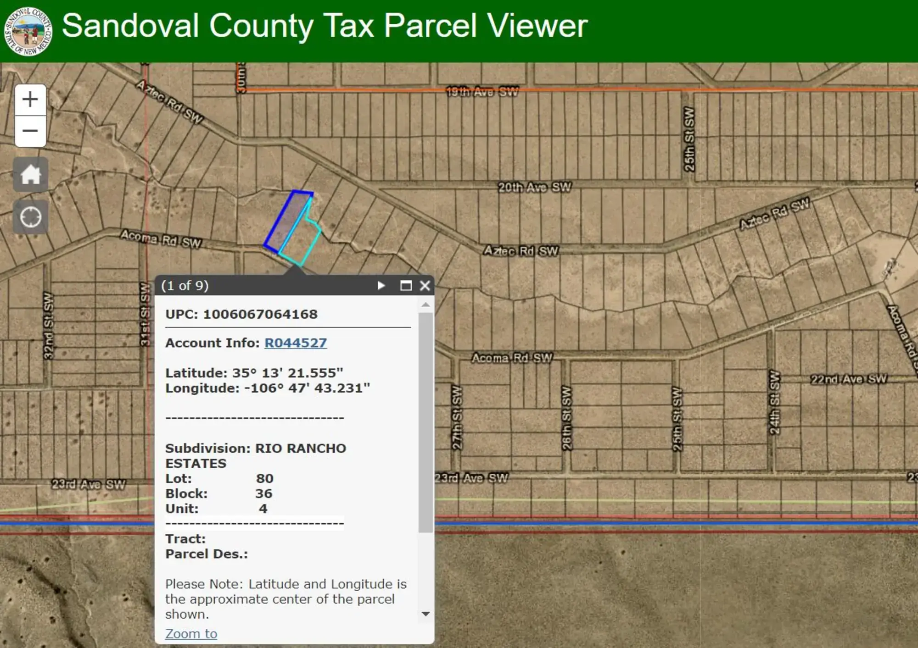Click the feature count (1 of 9) label
The height and width of the screenshot is (648, 918).
pos(185,286)
